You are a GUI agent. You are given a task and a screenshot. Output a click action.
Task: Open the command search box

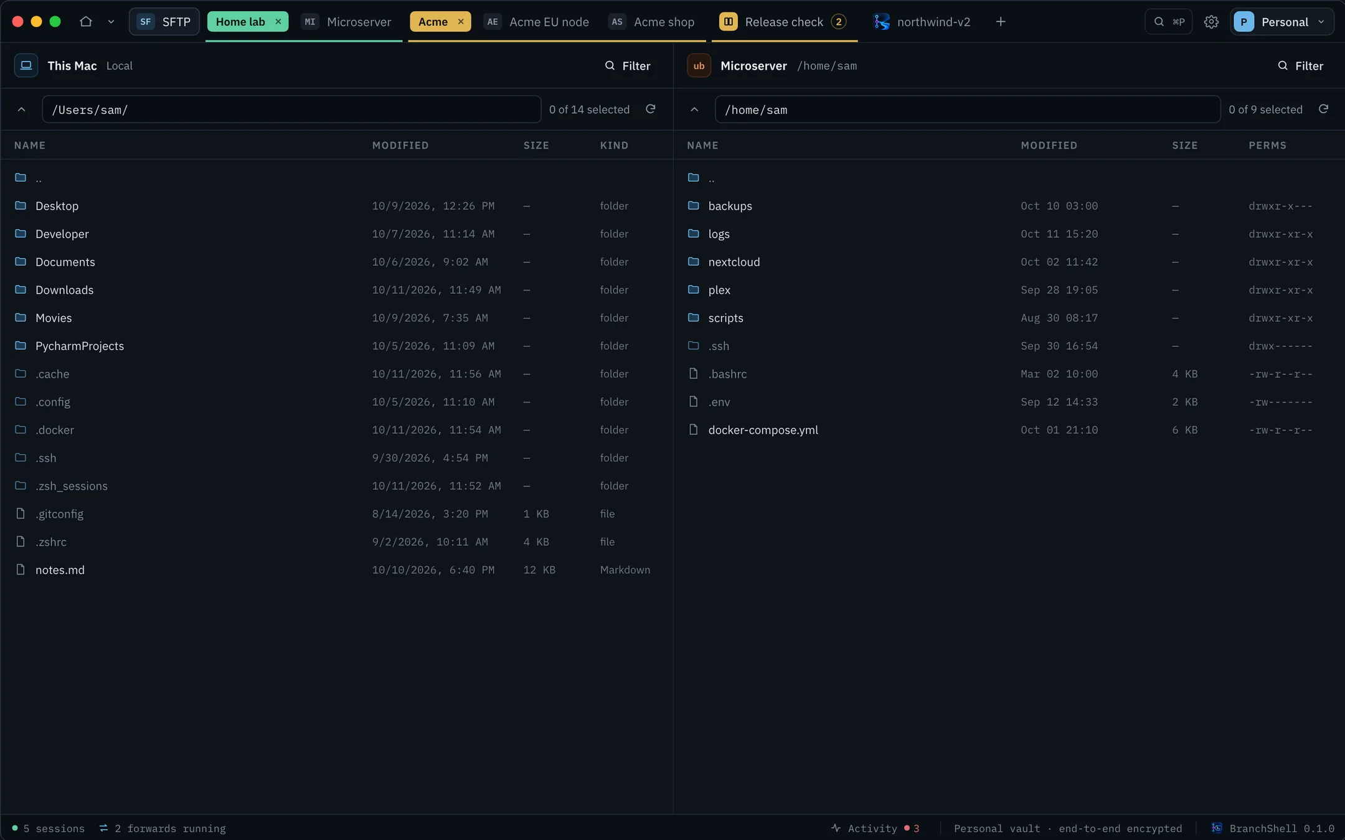(1169, 22)
